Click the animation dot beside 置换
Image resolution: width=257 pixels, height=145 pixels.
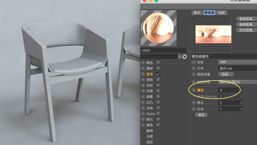click(143, 125)
